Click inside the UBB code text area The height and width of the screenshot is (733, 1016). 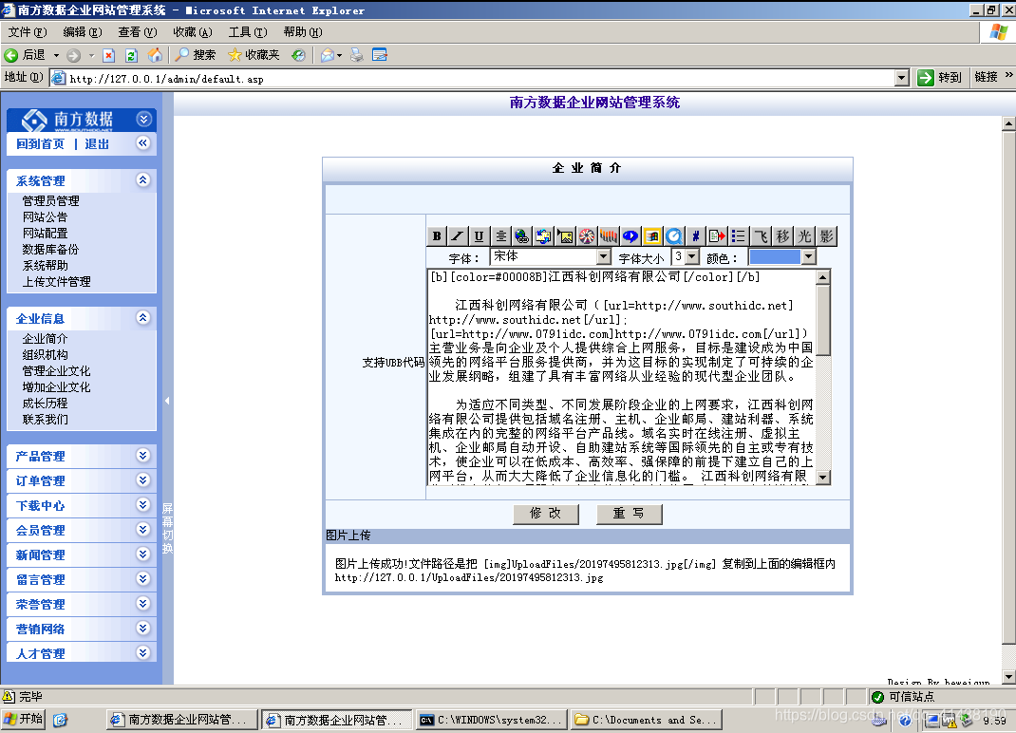(x=621, y=377)
